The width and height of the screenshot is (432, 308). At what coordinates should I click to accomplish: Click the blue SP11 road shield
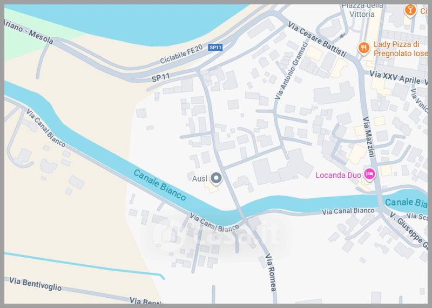point(215,48)
